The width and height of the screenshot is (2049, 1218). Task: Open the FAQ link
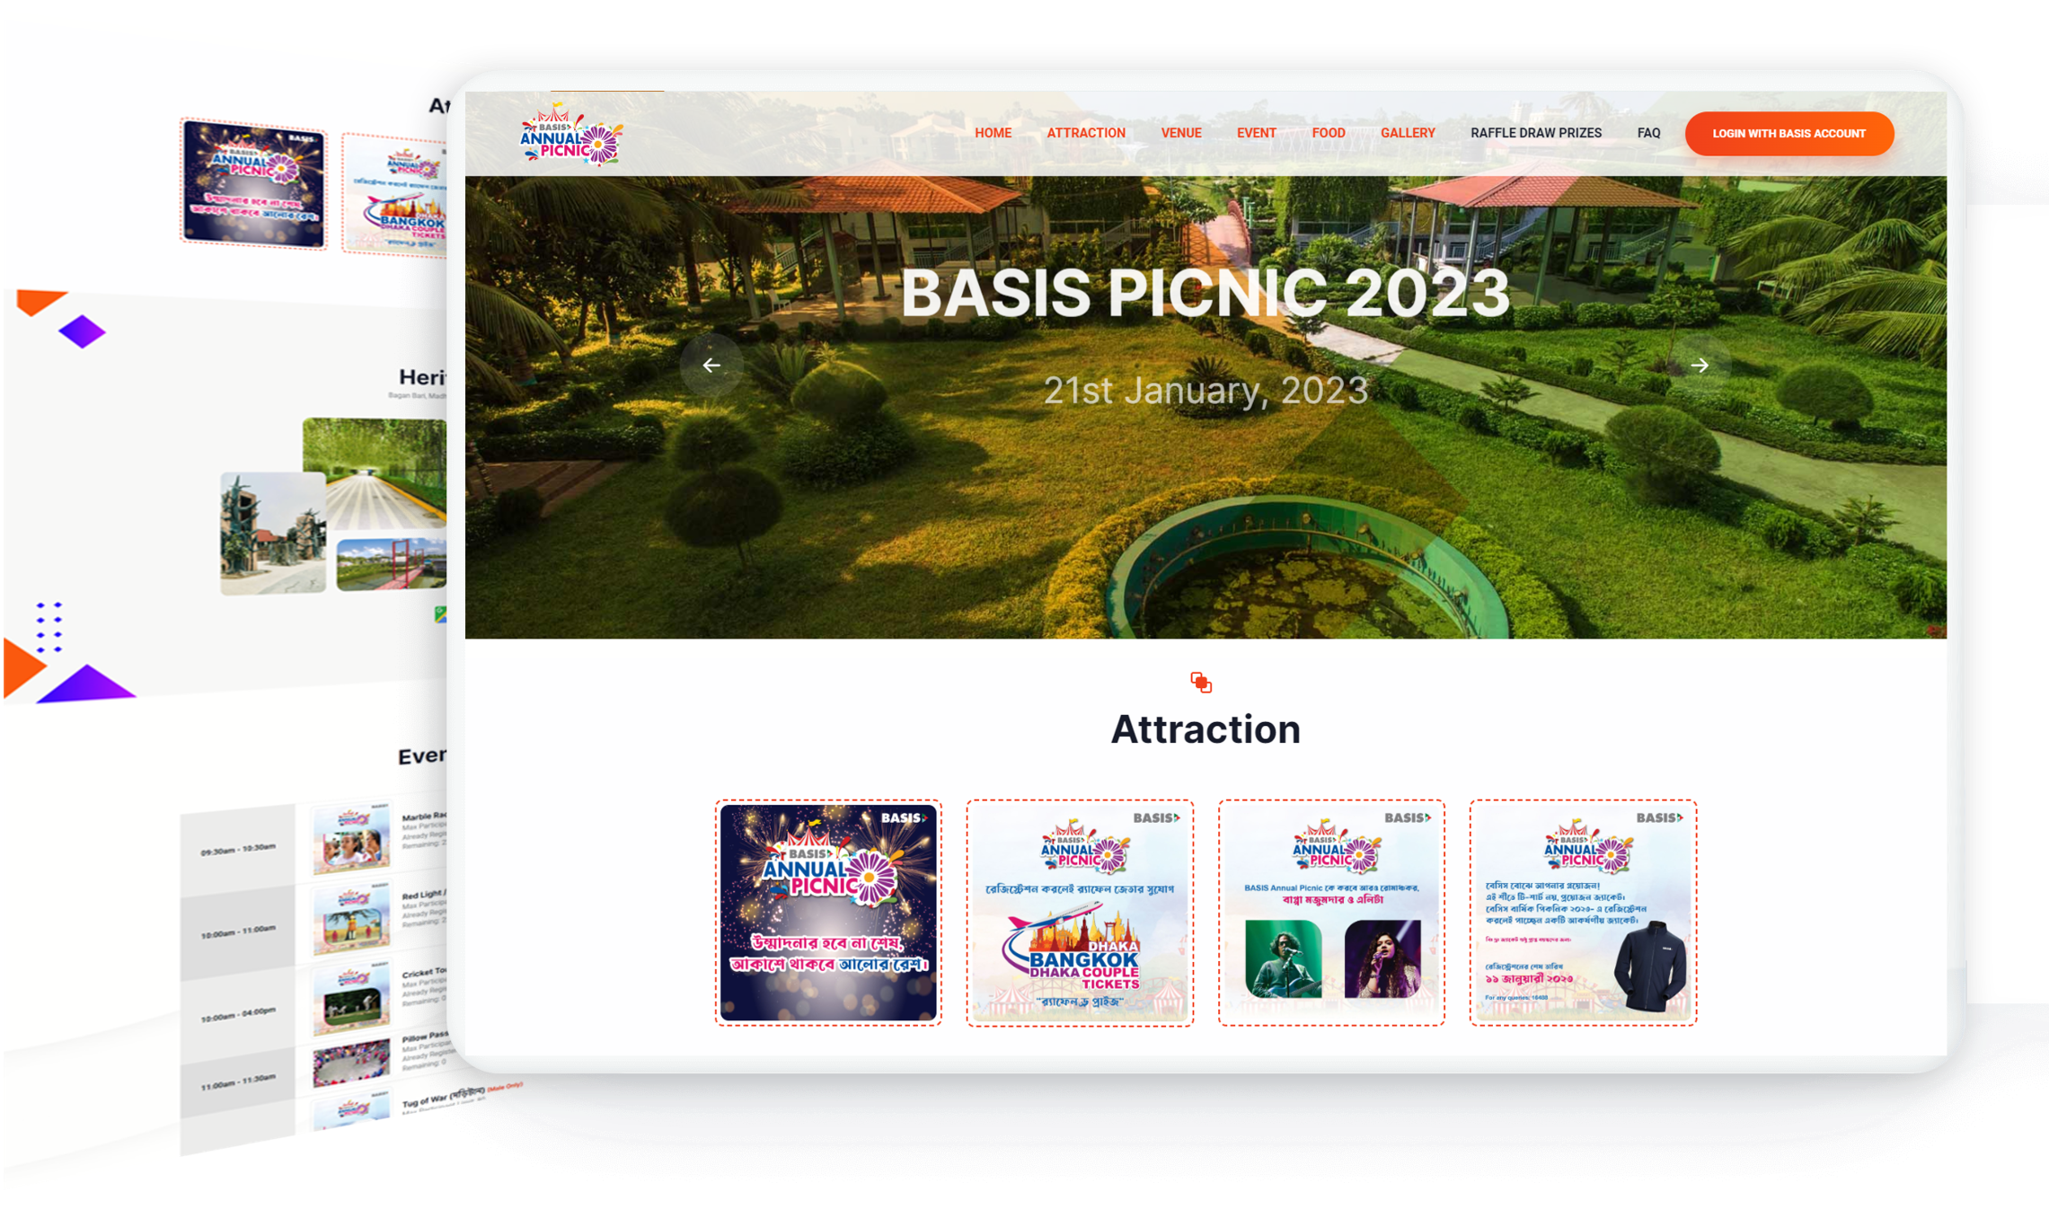[1647, 133]
